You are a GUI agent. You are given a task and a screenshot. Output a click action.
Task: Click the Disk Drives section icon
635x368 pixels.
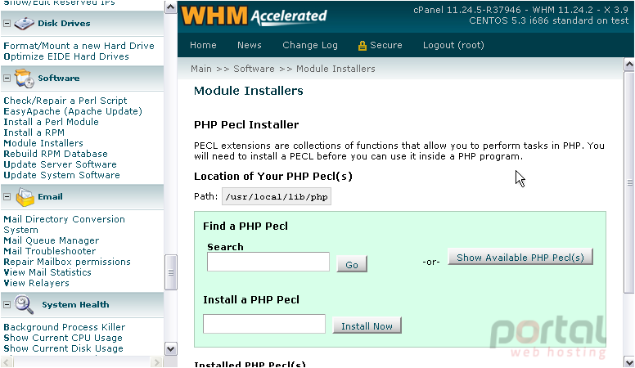point(24,24)
